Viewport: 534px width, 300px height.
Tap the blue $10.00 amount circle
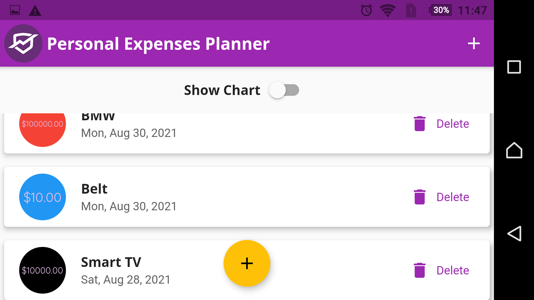coord(42,197)
